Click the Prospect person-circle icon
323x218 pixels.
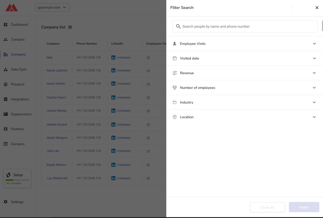click(x=5, y=84)
